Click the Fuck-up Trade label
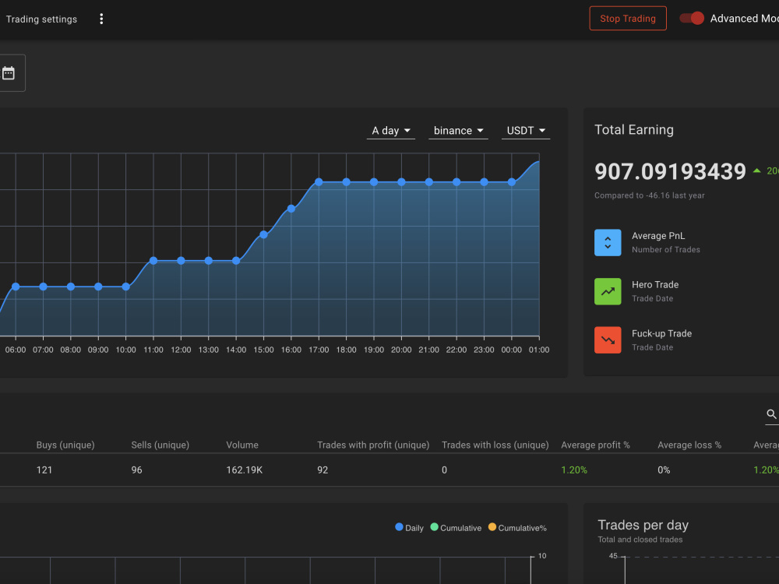779x584 pixels. tap(661, 334)
